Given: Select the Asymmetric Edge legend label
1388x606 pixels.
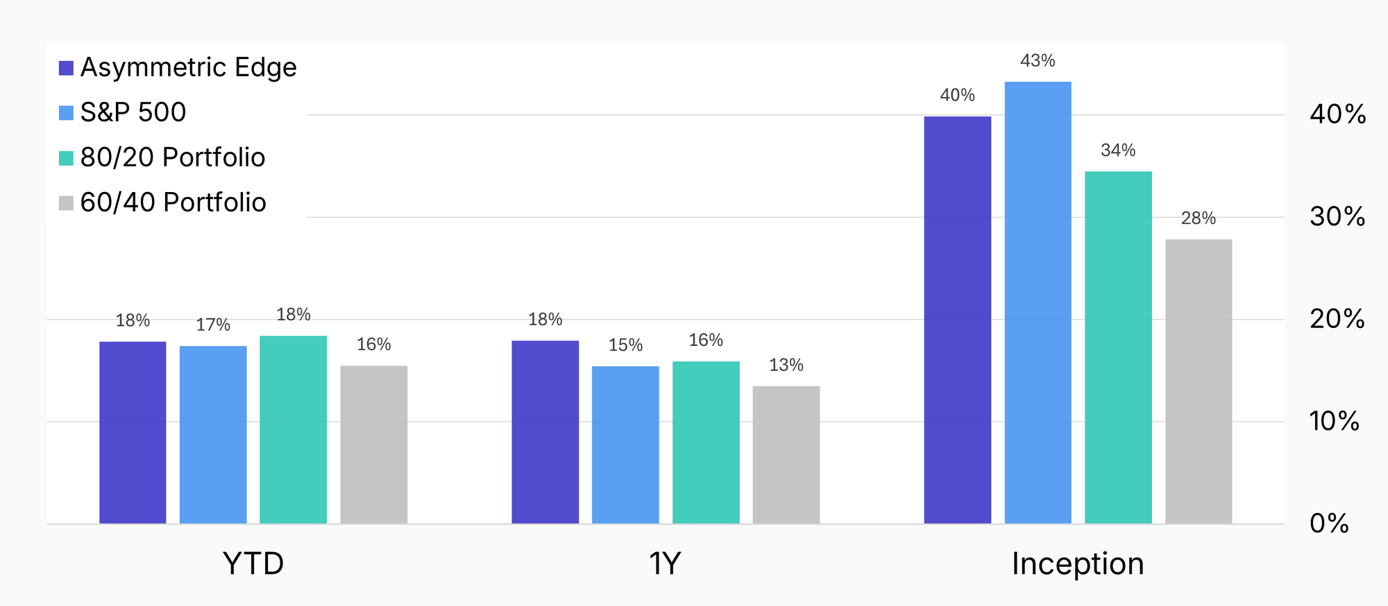Looking at the screenshot, I should click(188, 67).
